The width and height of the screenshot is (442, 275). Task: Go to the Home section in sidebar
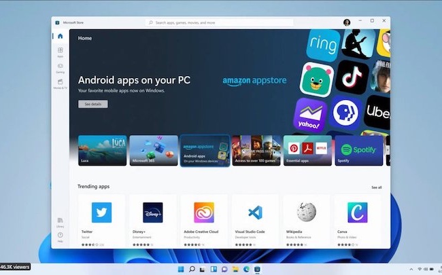(x=60, y=36)
